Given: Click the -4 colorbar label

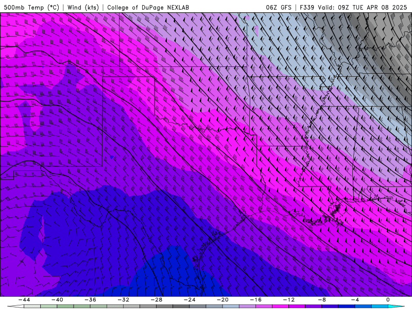Looking at the screenshot, I should point(355,300).
